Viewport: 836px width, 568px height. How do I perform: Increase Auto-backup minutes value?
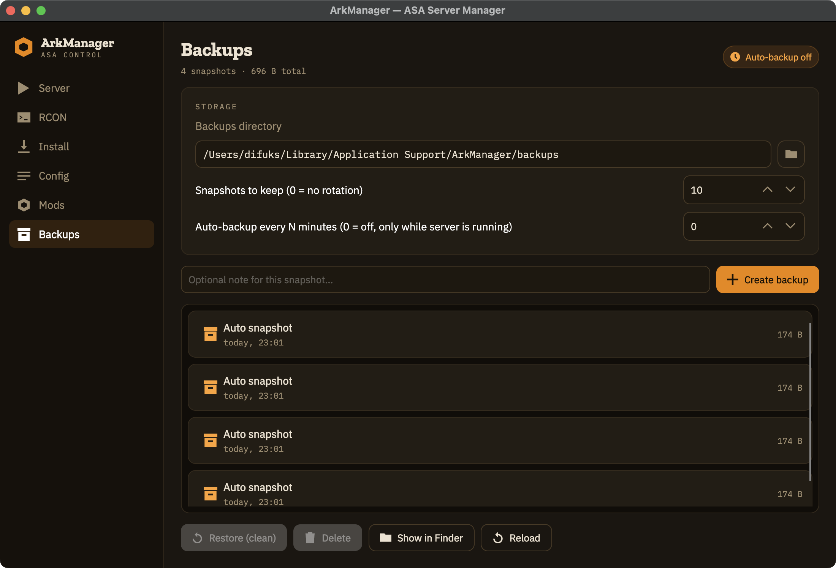(x=768, y=226)
